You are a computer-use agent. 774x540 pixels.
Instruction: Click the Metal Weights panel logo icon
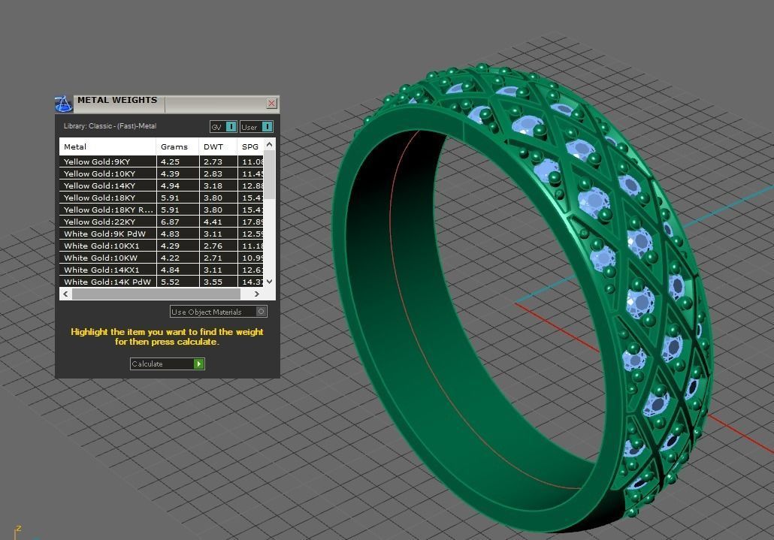coord(64,104)
